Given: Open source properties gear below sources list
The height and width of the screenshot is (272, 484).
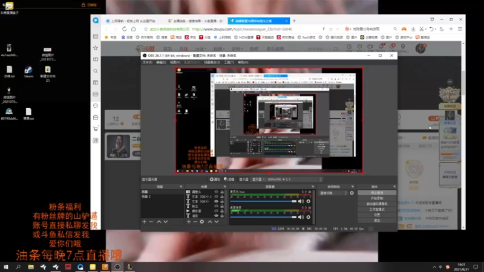Looking at the screenshot, I should point(202,222).
